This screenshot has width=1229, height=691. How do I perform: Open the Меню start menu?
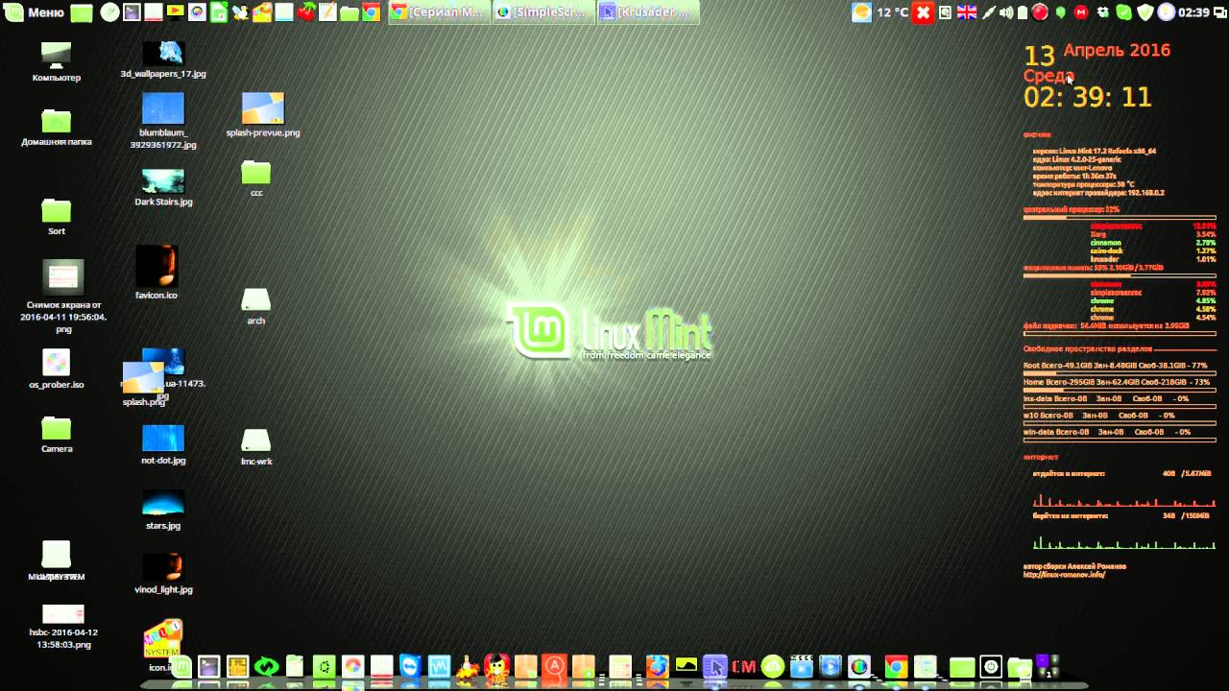coord(35,12)
